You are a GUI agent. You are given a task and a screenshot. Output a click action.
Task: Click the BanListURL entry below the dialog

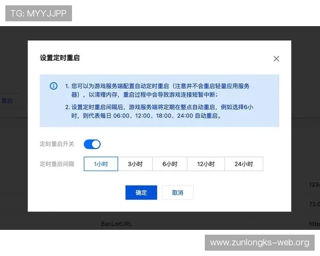click(116, 223)
